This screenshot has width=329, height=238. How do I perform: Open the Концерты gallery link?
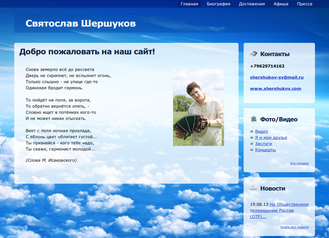(265, 150)
